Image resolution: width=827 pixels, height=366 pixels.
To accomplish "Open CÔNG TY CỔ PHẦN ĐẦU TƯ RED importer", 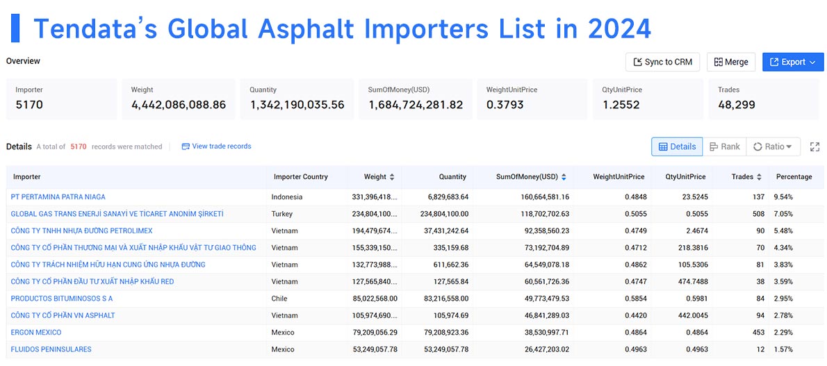I will [92, 281].
